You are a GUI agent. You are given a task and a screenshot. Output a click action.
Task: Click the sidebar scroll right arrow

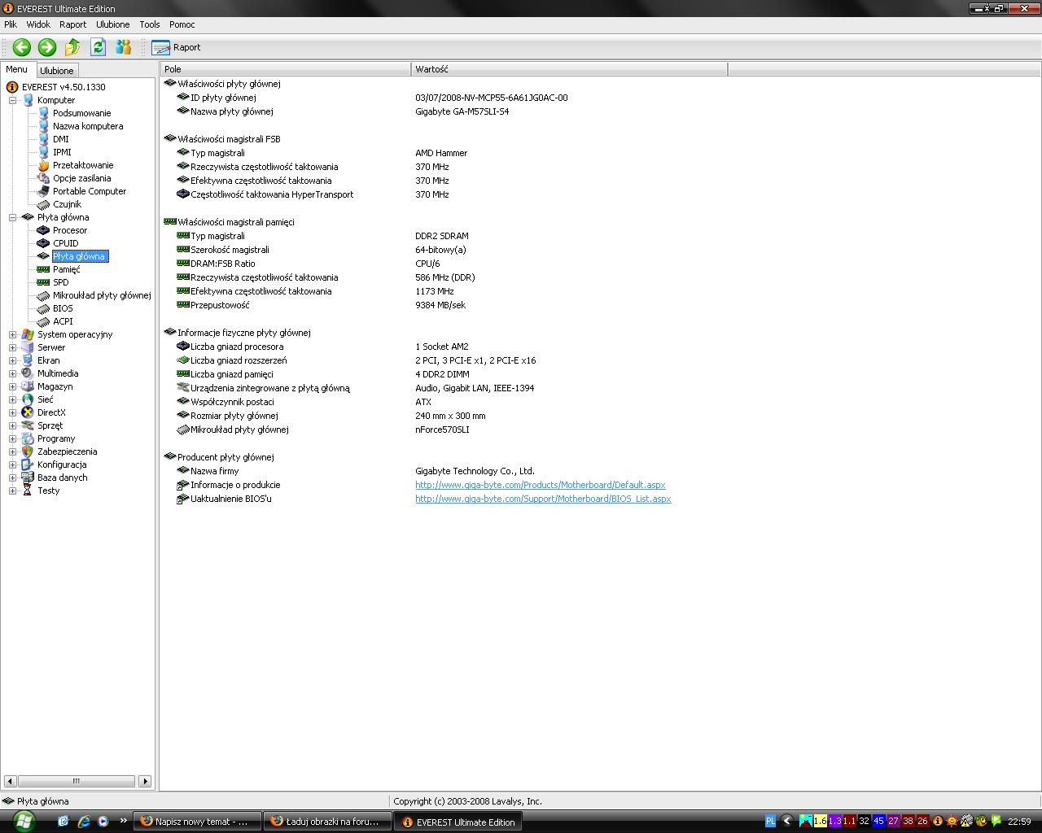pyautogui.click(x=145, y=781)
